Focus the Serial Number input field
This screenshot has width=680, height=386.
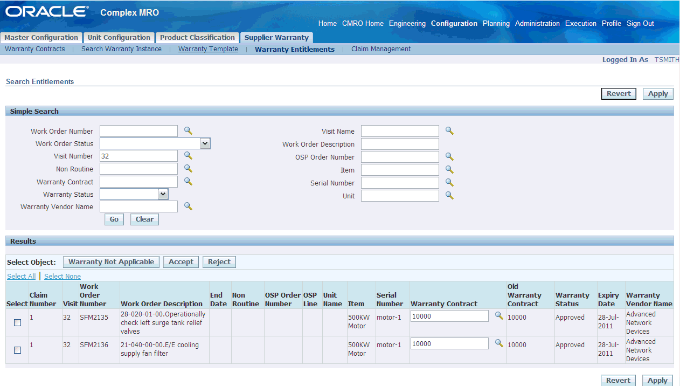point(400,183)
